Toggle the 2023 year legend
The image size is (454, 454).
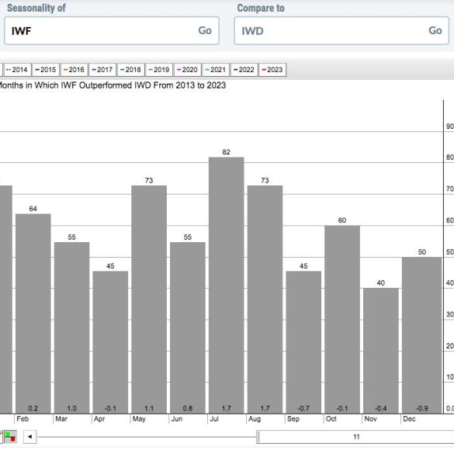click(272, 70)
